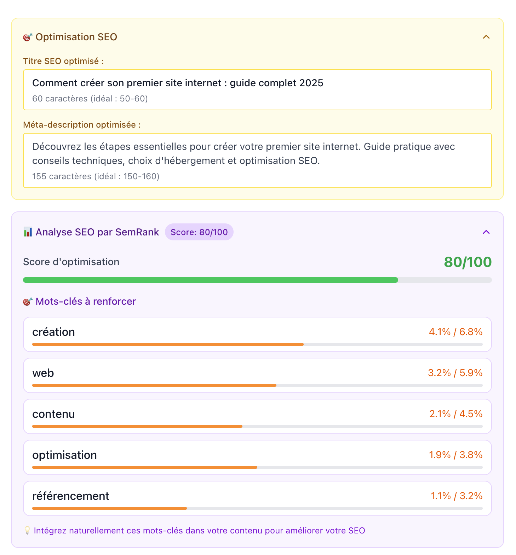
Task: Click the contenu keyword card
Action: click(257, 416)
